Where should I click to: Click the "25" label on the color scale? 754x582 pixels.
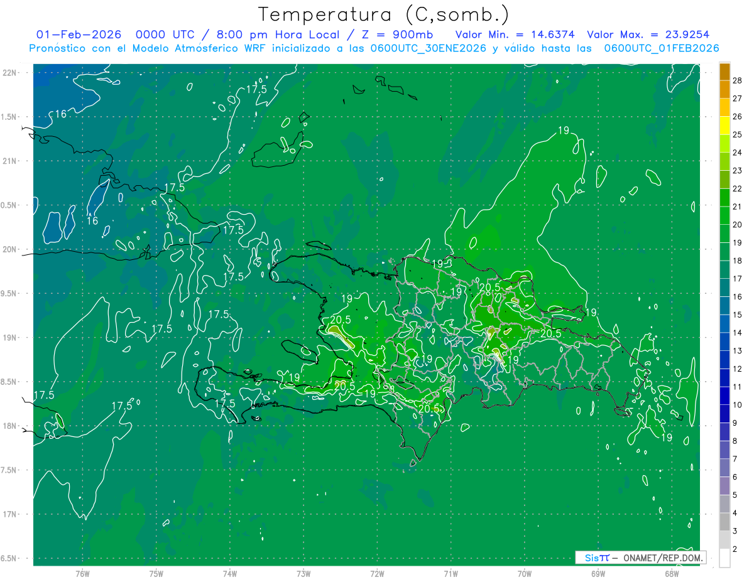click(x=738, y=134)
